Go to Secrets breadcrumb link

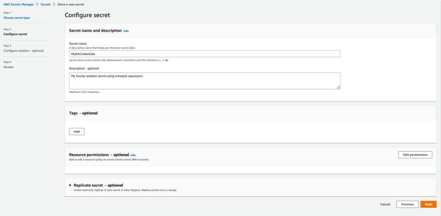(x=46, y=4)
